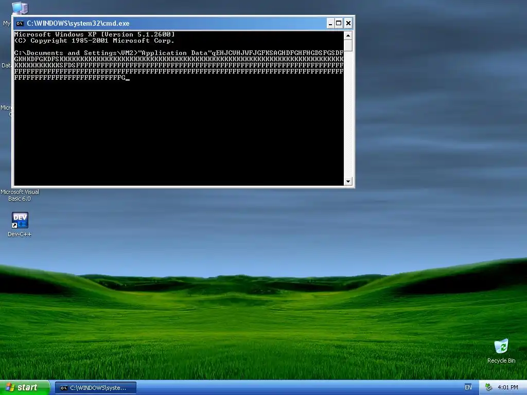This screenshot has width=527, height=395.
Task: Click the Copyright 1985-2001 Microsoft Corp. line
Action: pyautogui.click(x=95, y=41)
